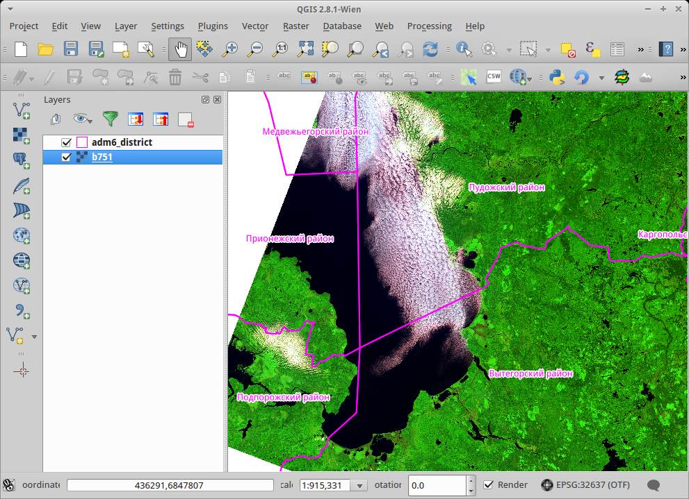Click Add PostGIS Layer elephant icon
Image resolution: width=689 pixels, height=499 pixels.
point(22,160)
